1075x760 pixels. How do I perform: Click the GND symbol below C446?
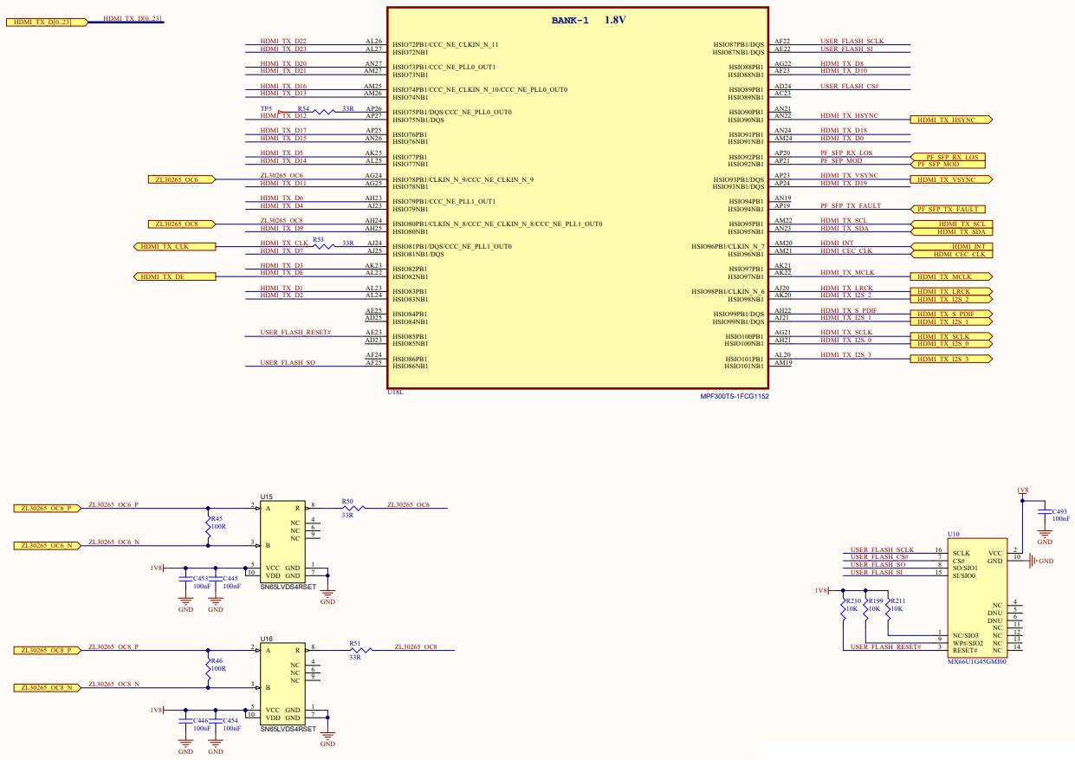point(185,744)
